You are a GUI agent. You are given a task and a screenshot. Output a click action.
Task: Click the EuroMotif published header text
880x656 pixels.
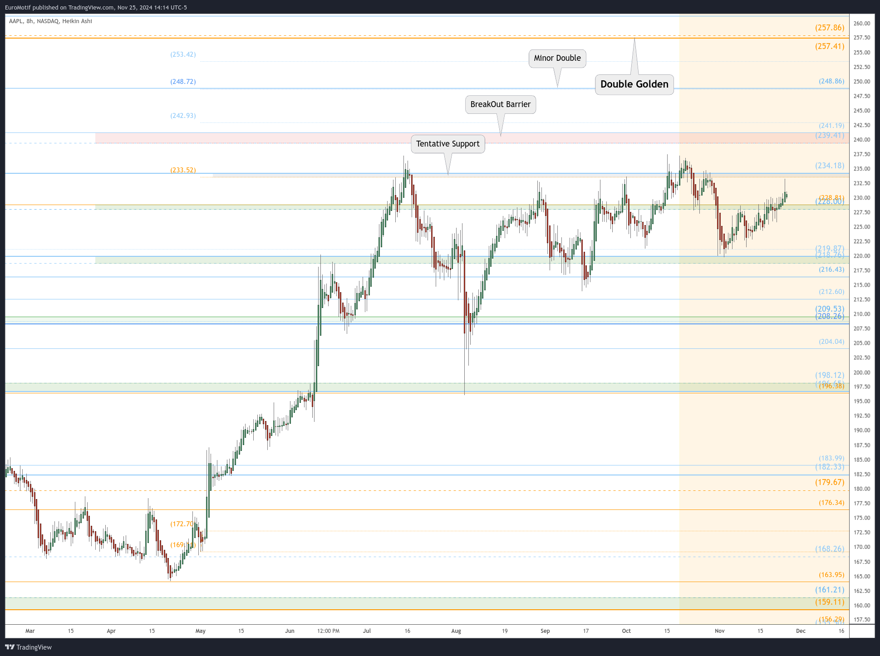96,7
